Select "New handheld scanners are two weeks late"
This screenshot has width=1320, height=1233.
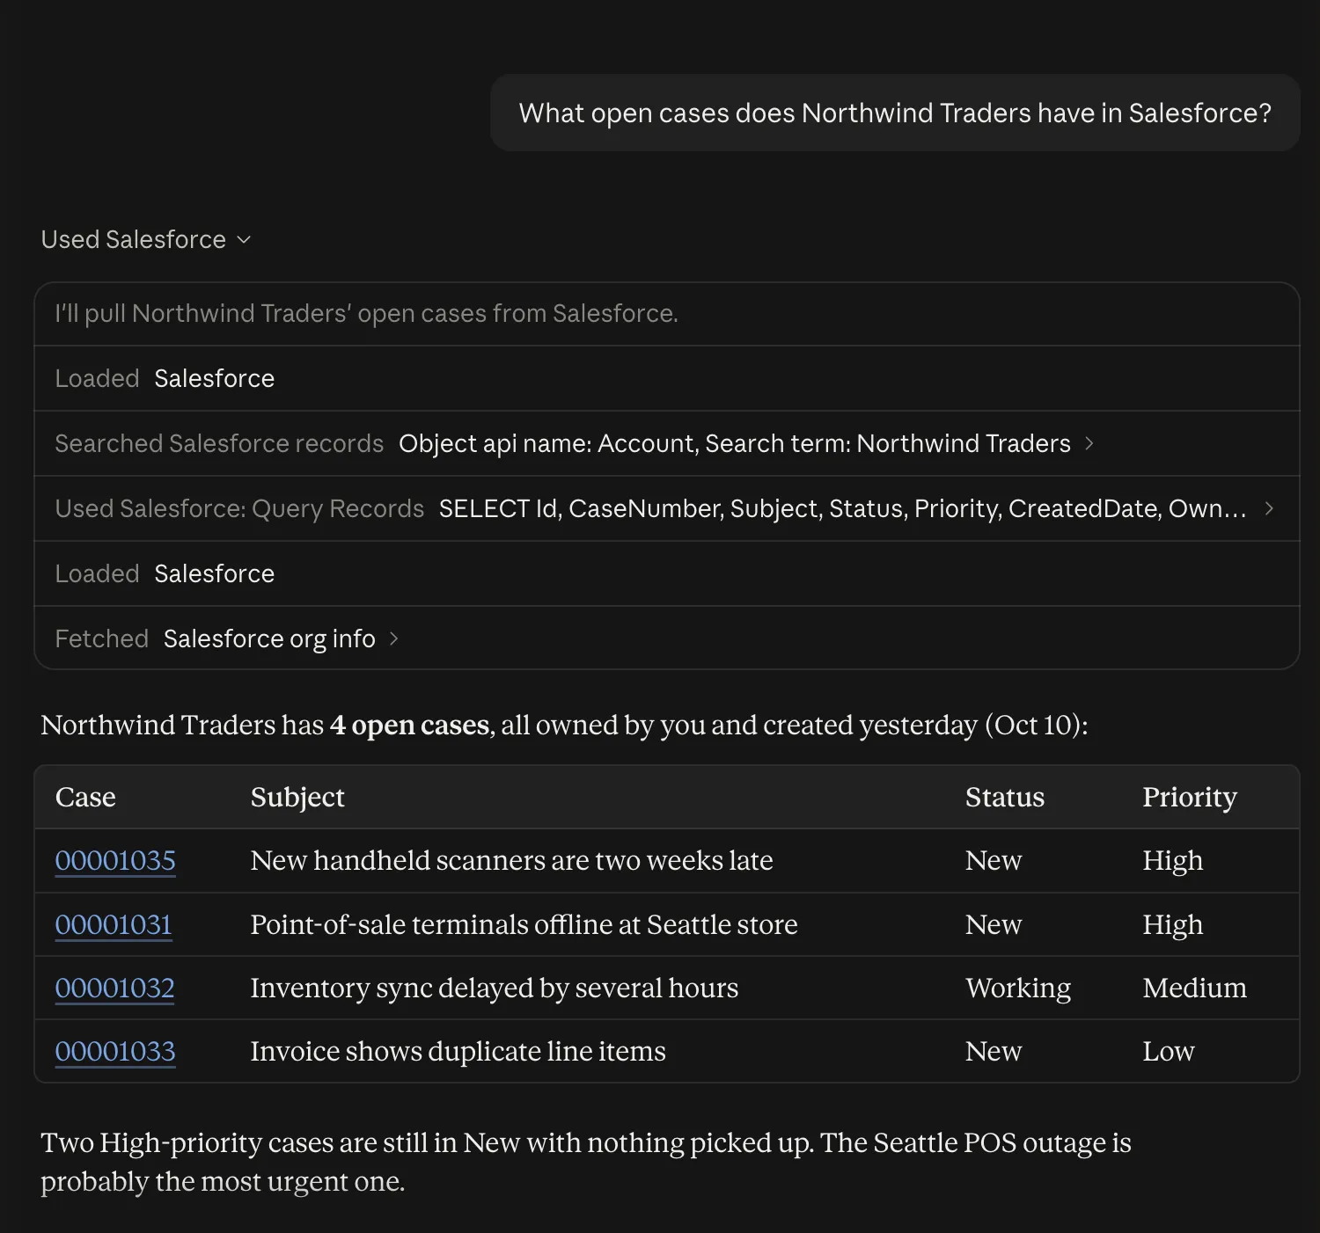coord(511,860)
